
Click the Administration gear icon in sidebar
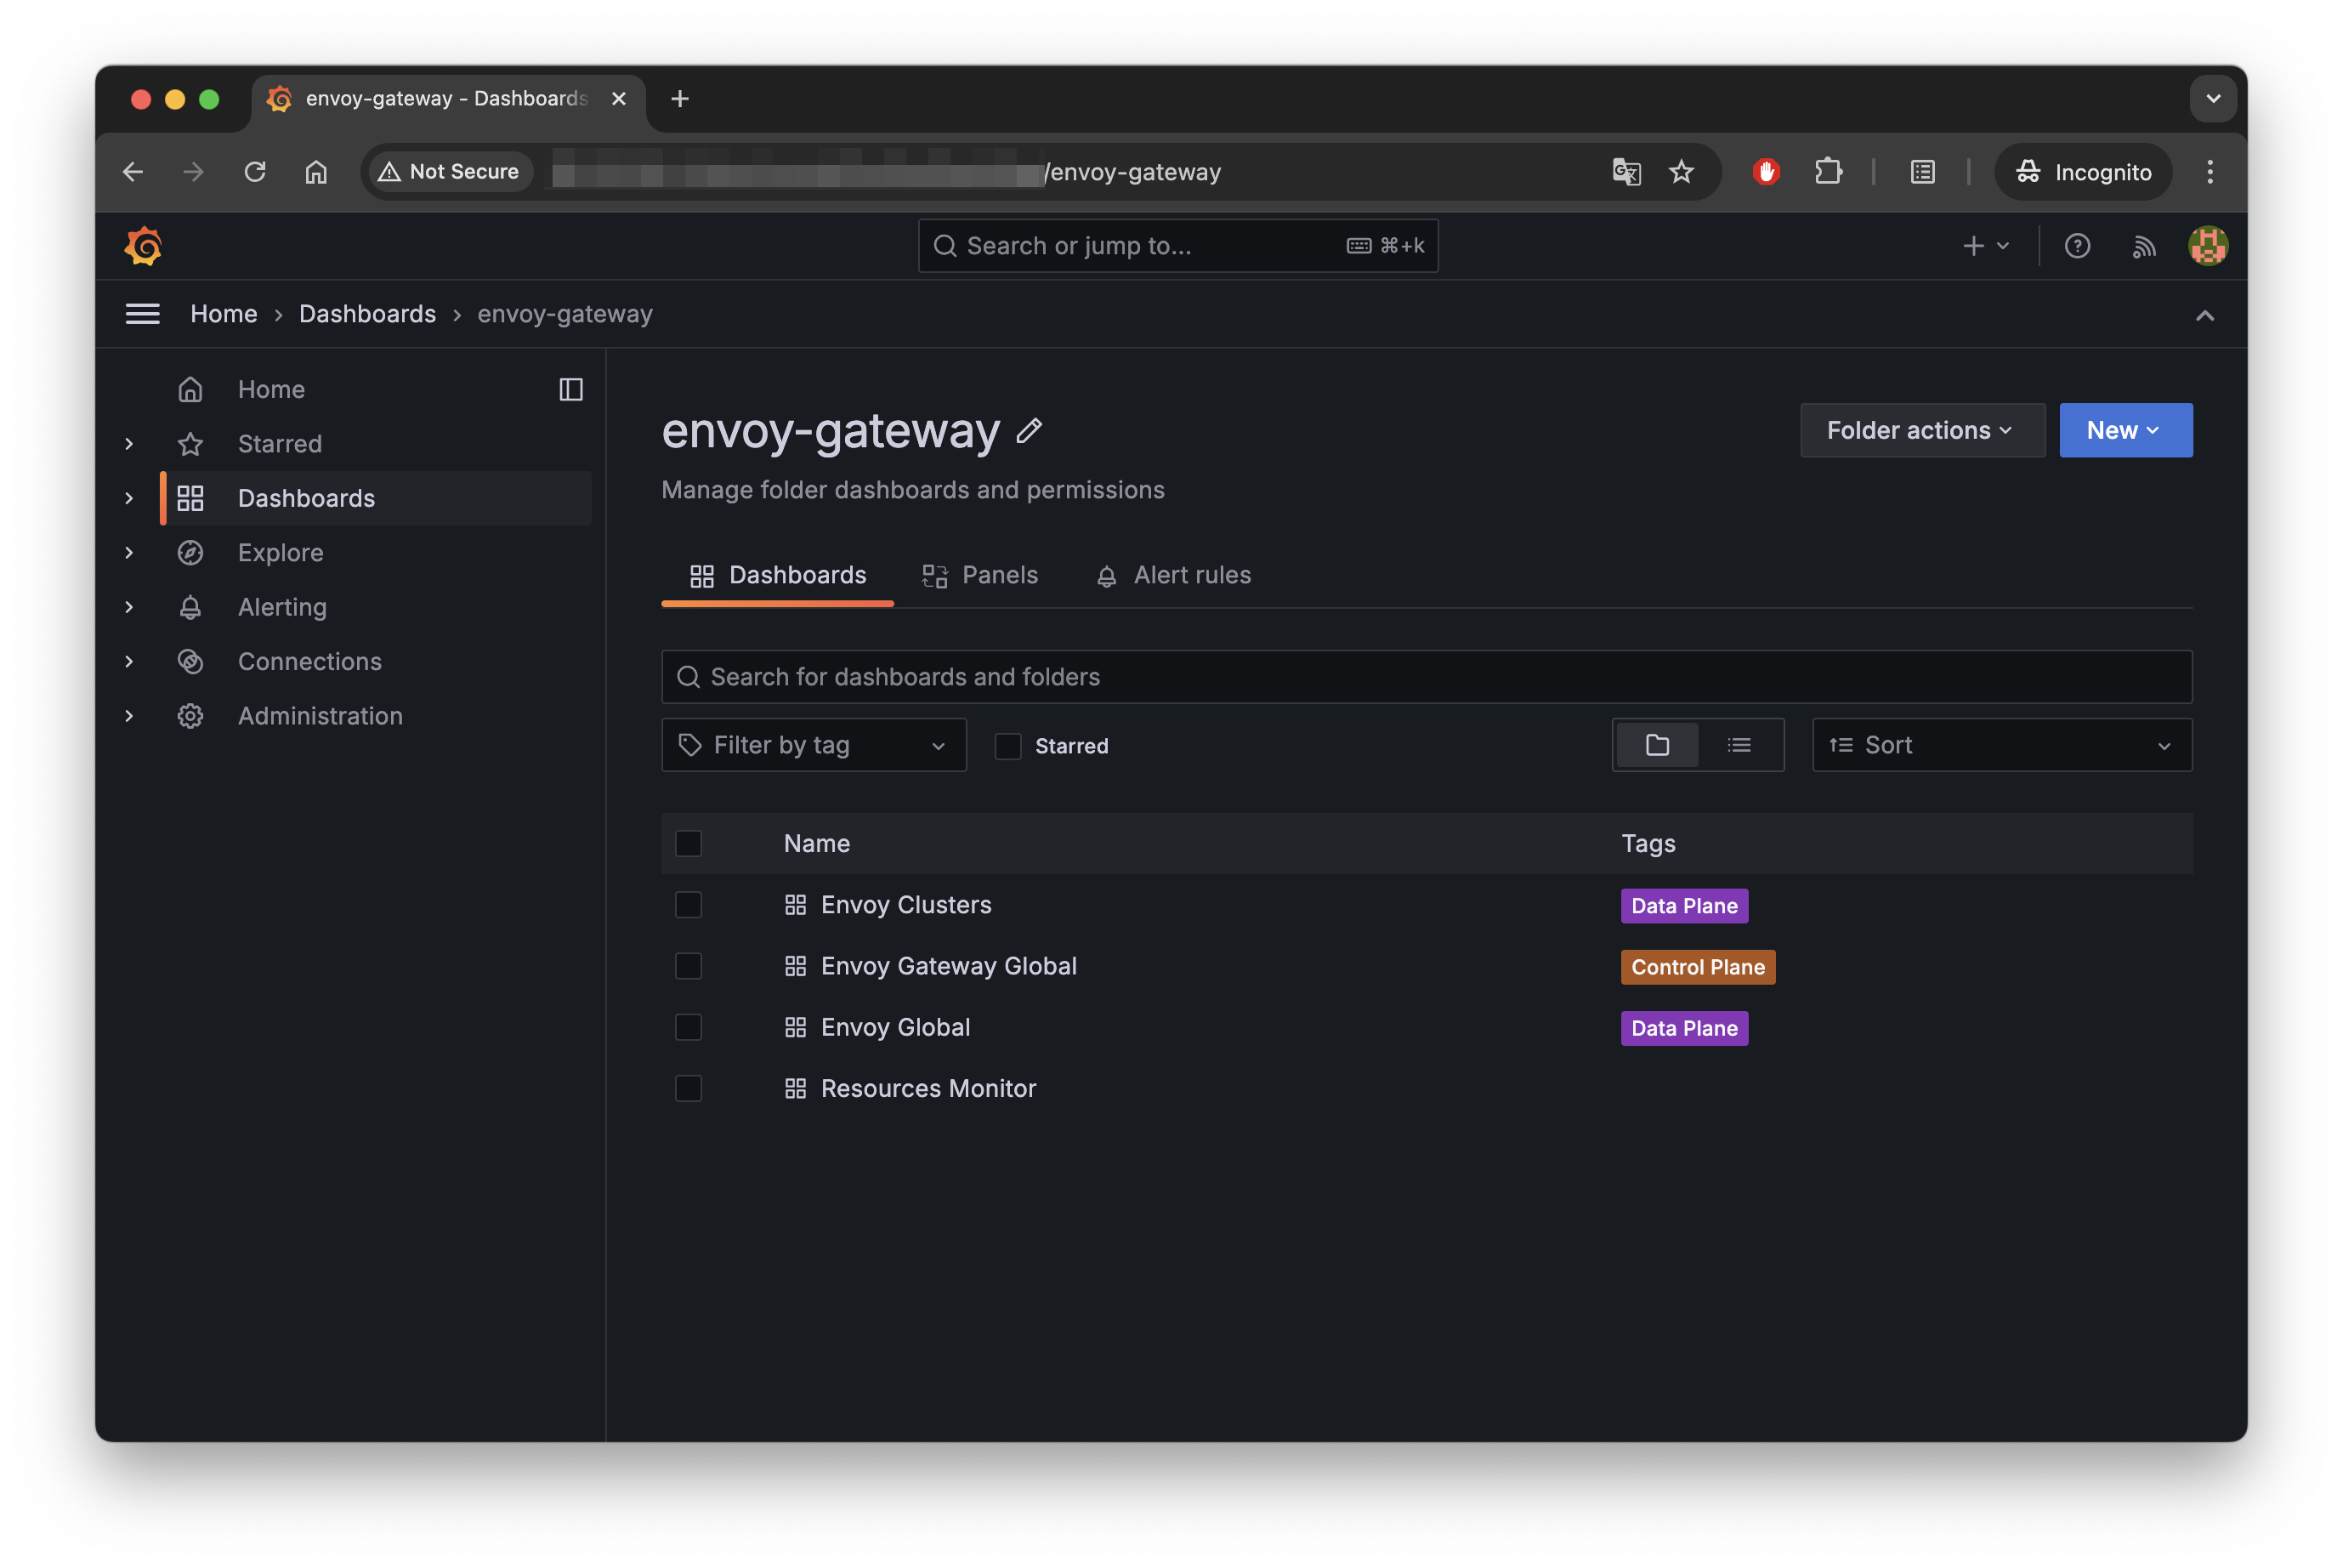[191, 716]
